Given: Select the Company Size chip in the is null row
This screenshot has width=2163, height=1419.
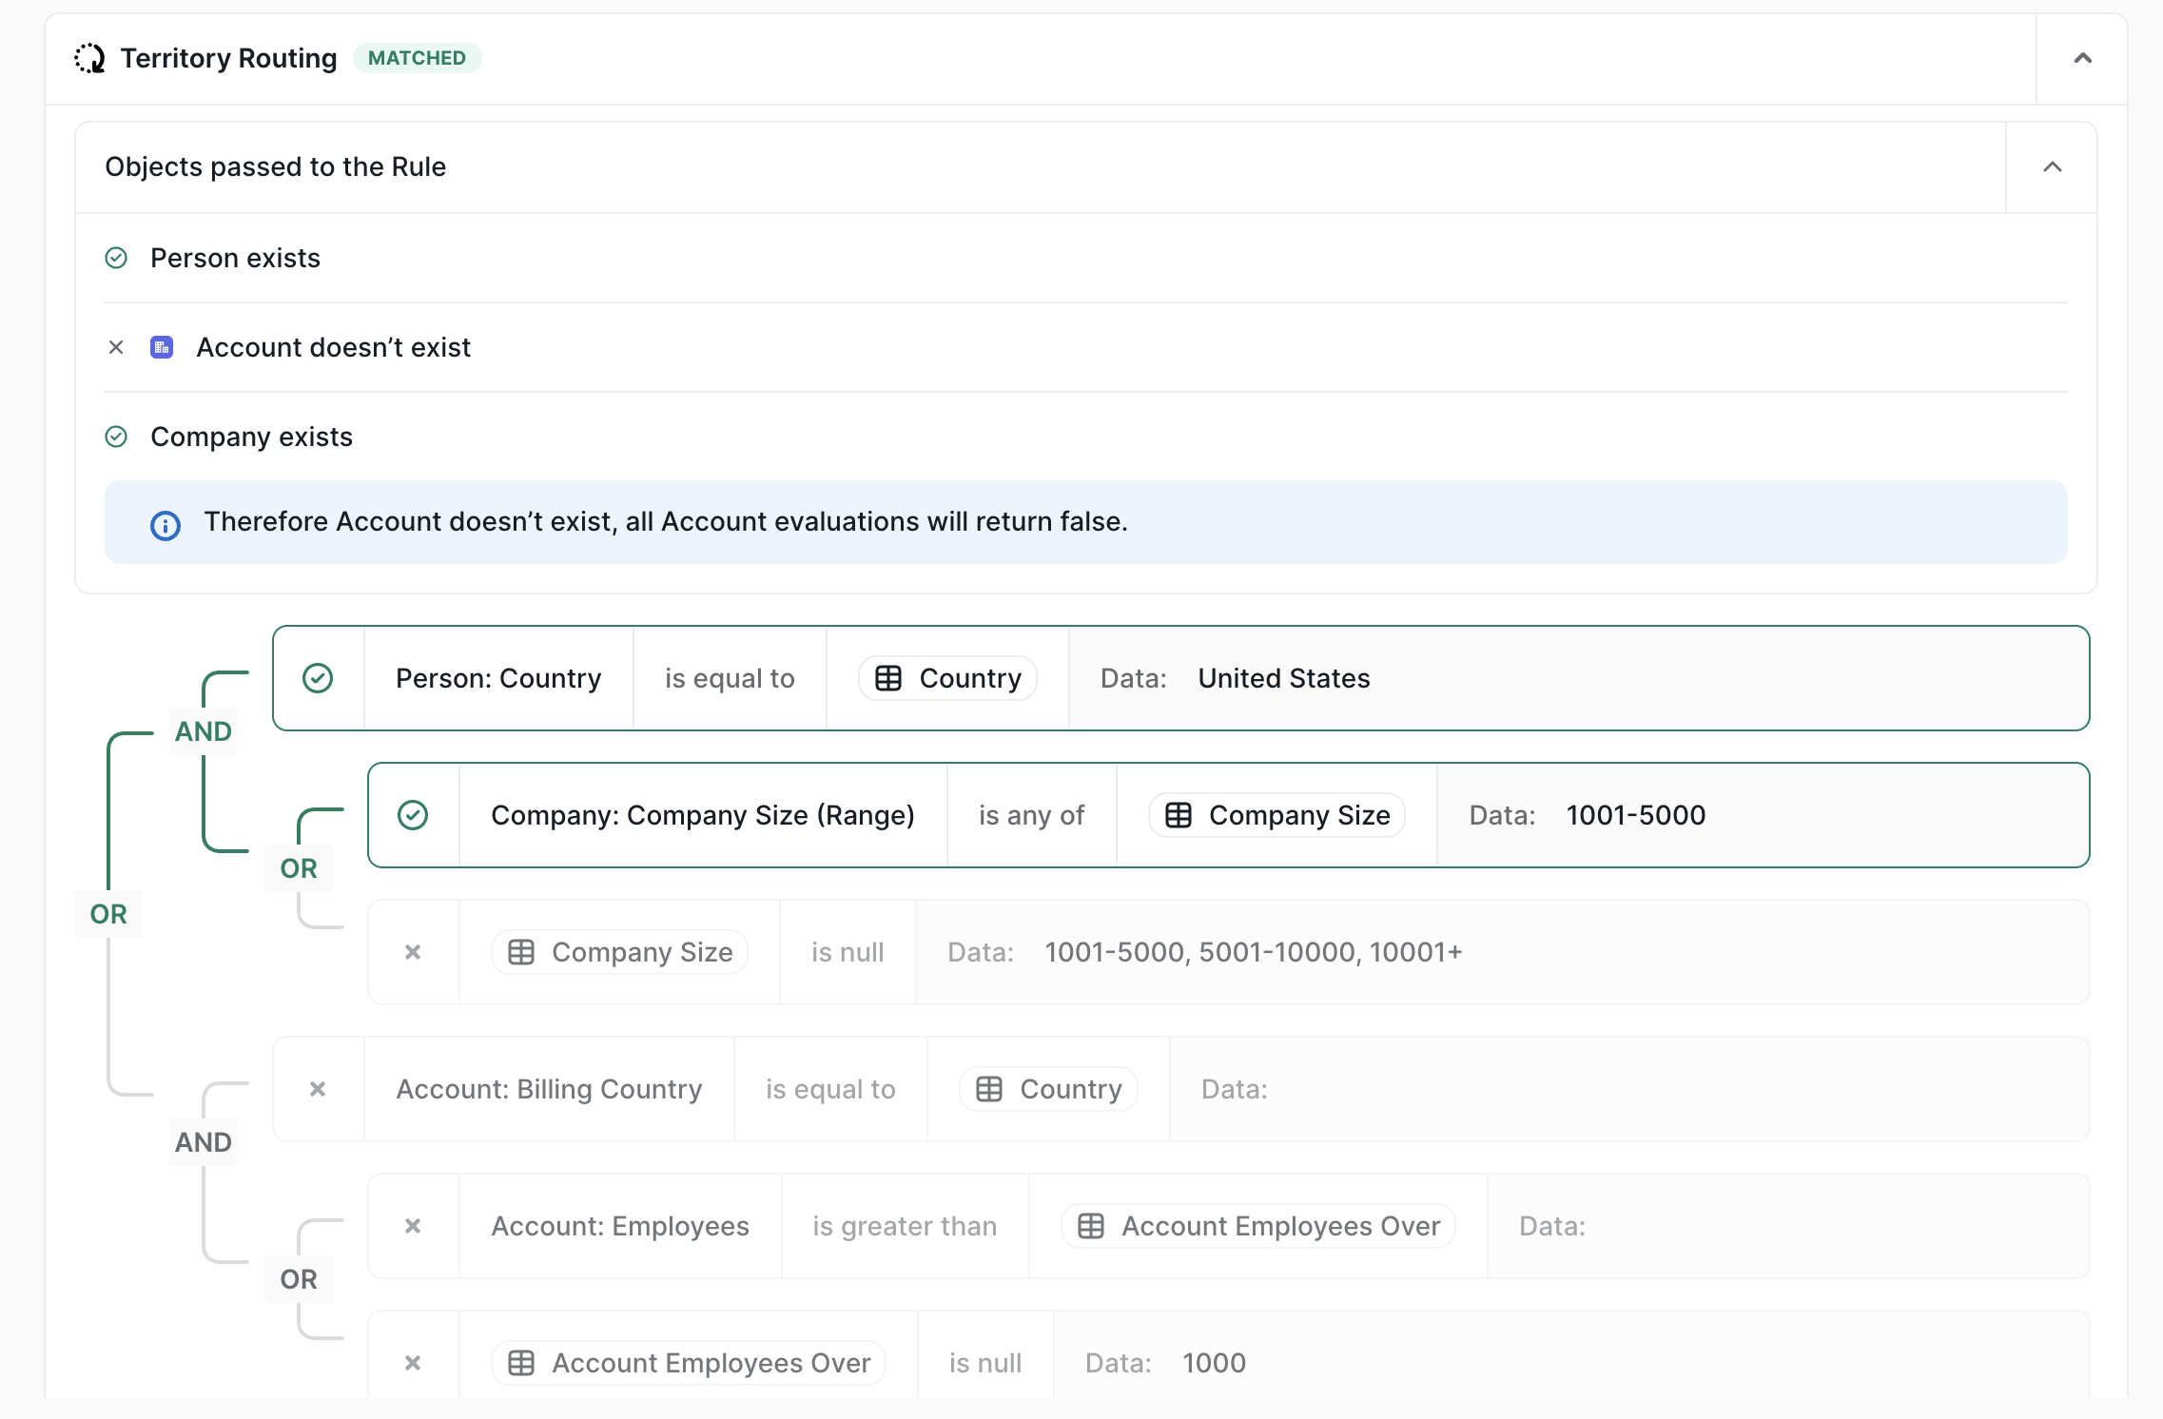Looking at the screenshot, I should click(x=619, y=952).
